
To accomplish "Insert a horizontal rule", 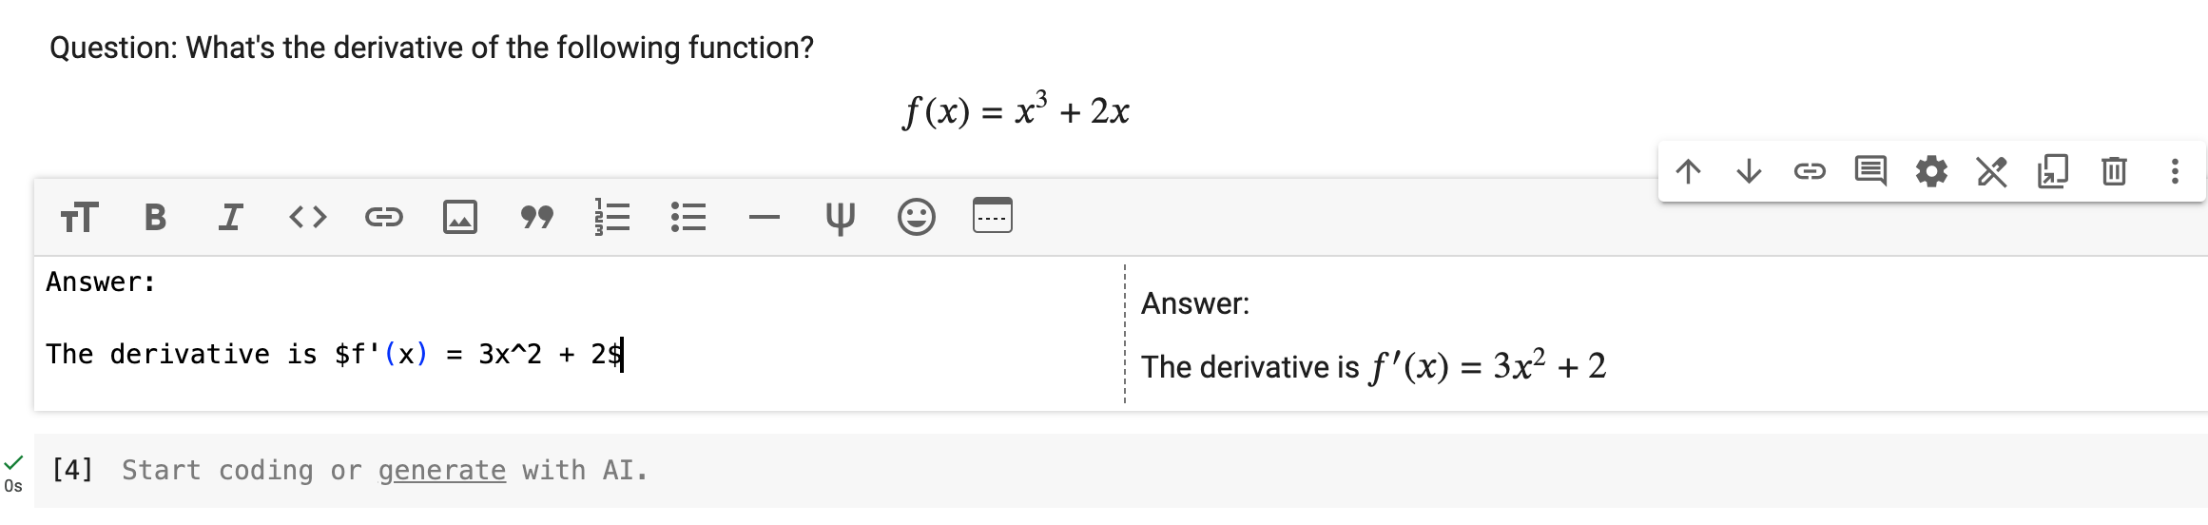I will (764, 218).
